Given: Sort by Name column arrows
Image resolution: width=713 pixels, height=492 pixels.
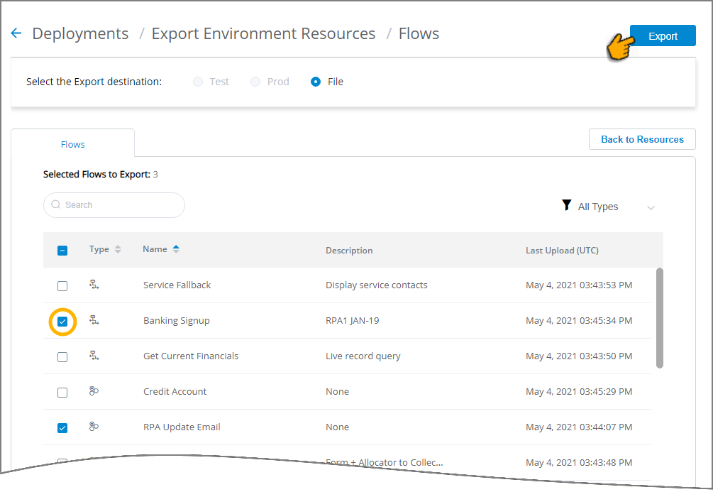Looking at the screenshot, I should pos(176,249).
